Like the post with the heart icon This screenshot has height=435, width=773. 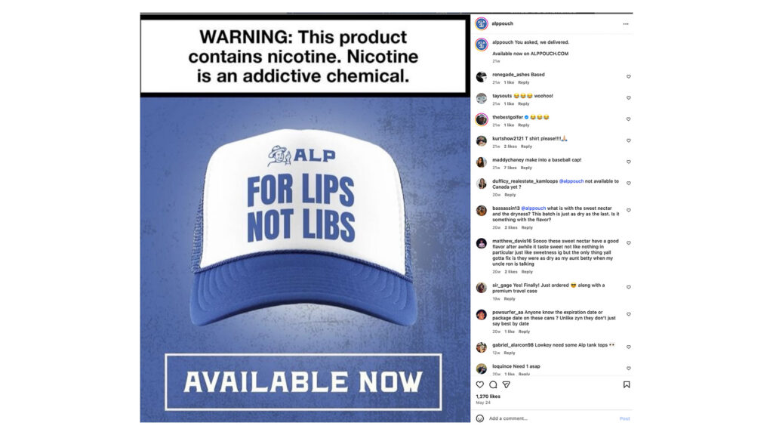(x=479, y=384)
